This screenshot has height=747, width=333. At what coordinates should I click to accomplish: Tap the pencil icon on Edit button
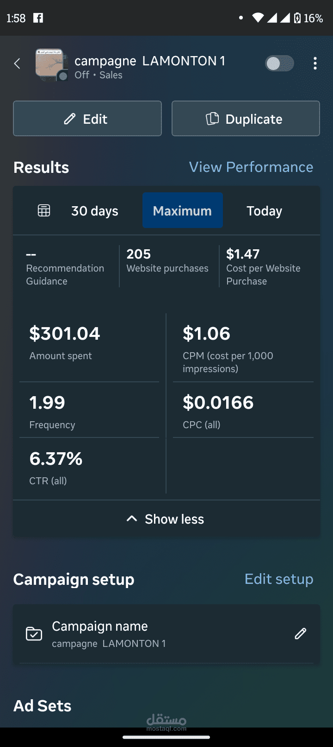coord(70,119)
